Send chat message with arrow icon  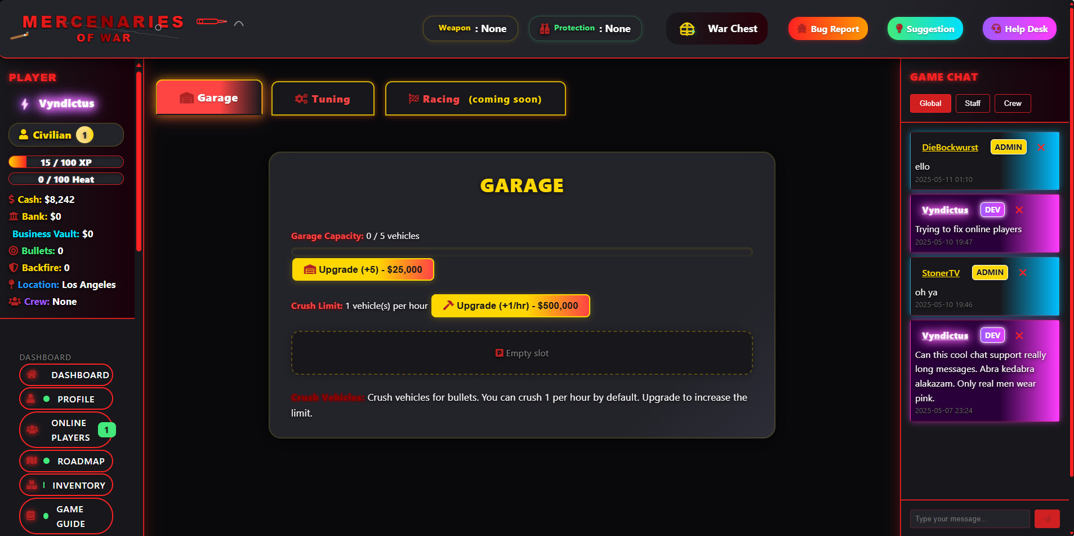1047,519
